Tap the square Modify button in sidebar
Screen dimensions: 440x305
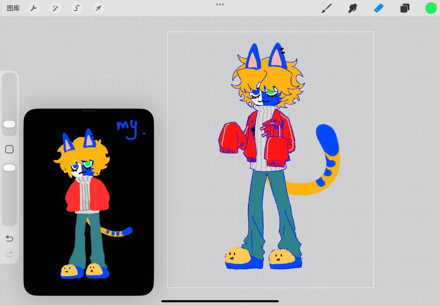pyautogui.click(x=9, y=149)
